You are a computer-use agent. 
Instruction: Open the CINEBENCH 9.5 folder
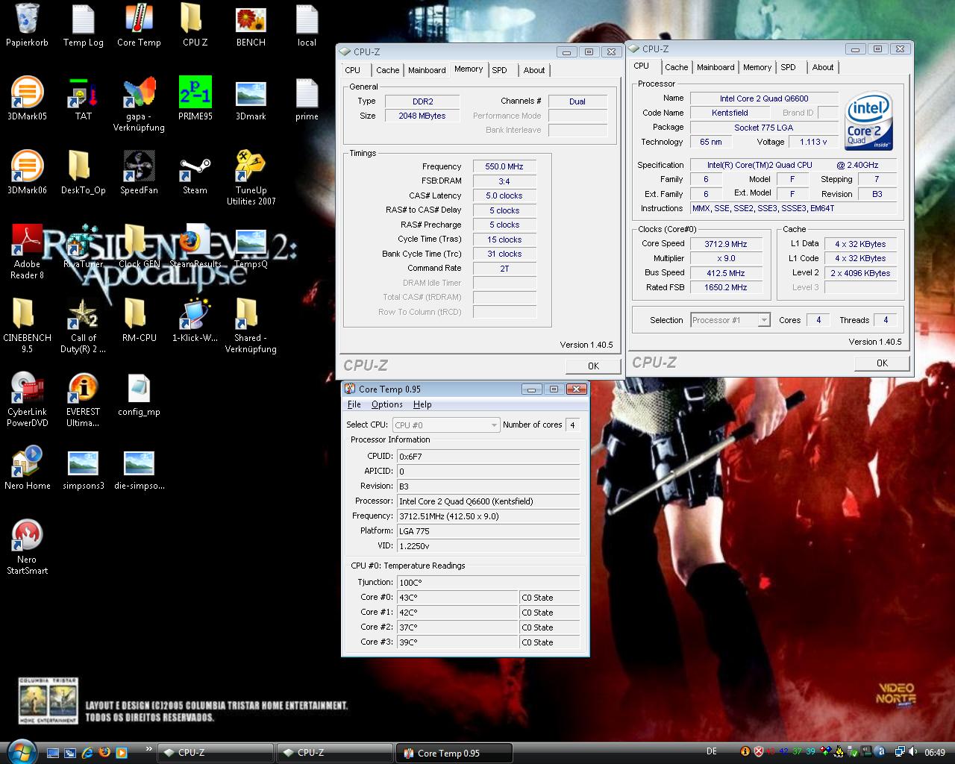pos(27,325)
